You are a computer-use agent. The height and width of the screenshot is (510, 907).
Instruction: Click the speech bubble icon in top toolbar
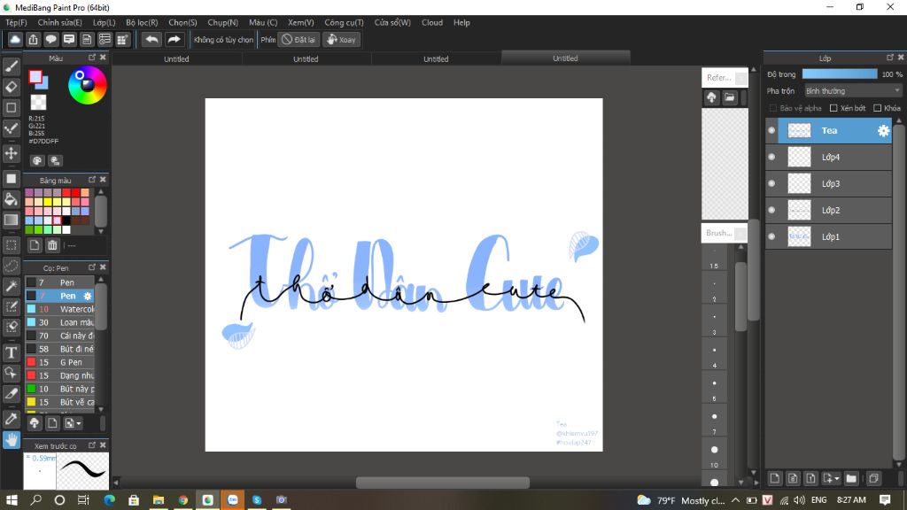click(x=50, y=39)
